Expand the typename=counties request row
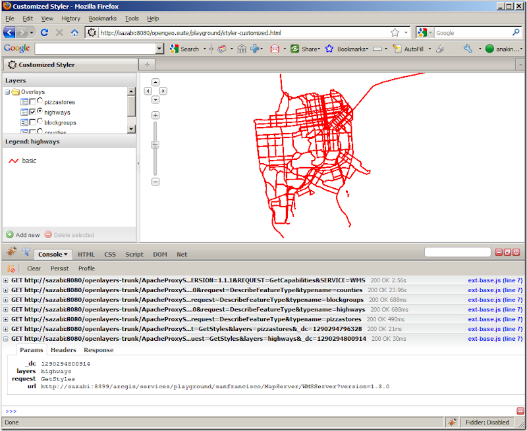 pyautogui.click(x=6, y=290)
